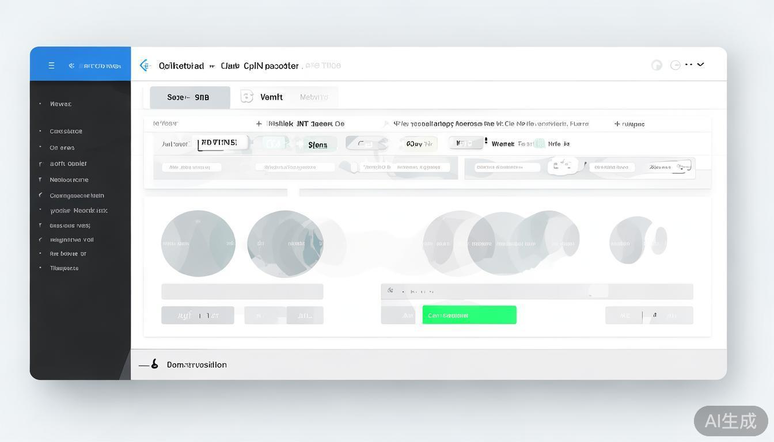The height and width of the screenshot is (442, 774).
Task: Click the green 'Cem Eardjoiet' button
Action: point(469,315)
